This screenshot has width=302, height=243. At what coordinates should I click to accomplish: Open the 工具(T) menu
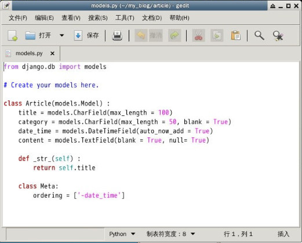click(x=125, y=18)
